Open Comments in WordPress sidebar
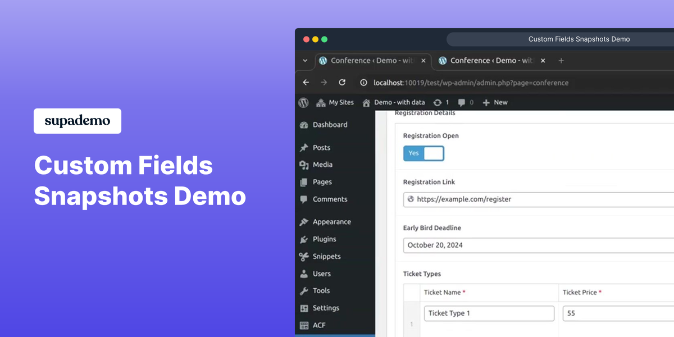674x337 pixels. click(x=335, y=199)
